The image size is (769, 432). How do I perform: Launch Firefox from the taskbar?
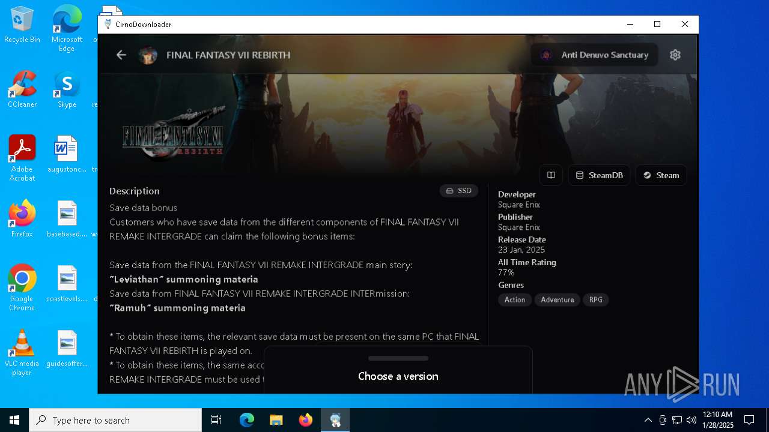pos(306,420)
